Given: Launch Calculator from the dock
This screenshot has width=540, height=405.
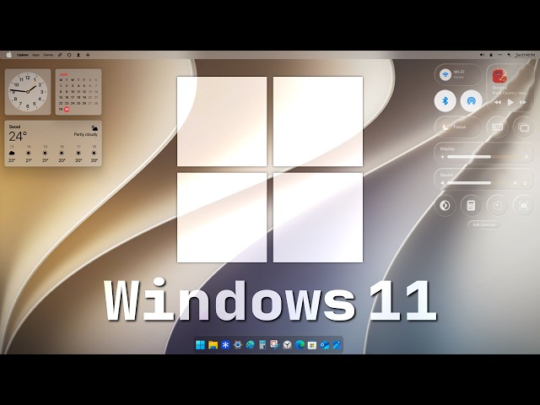Looking at the screenshot, I should 262,345.
